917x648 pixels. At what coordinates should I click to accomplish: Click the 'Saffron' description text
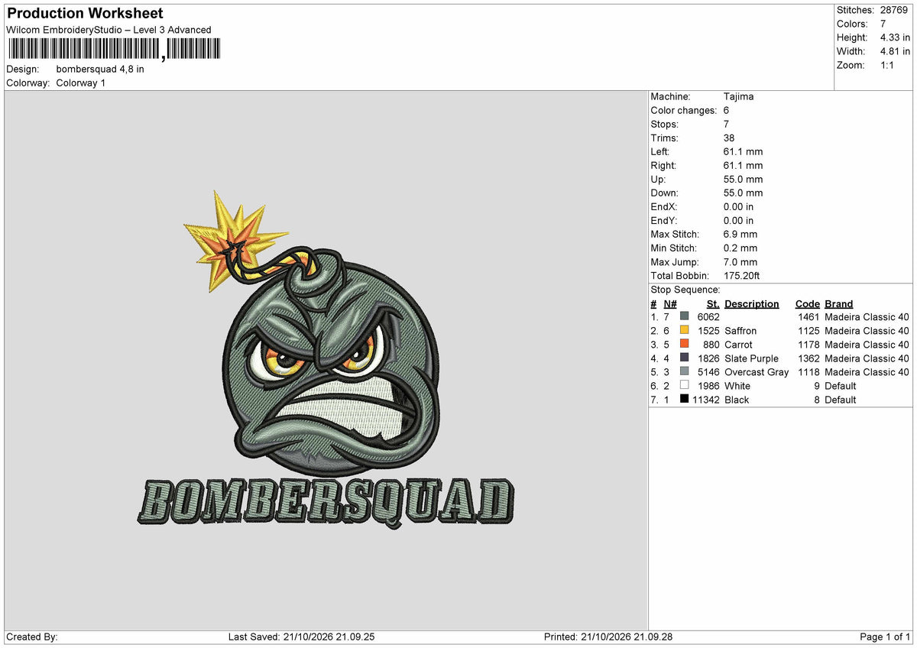[740, 330]
